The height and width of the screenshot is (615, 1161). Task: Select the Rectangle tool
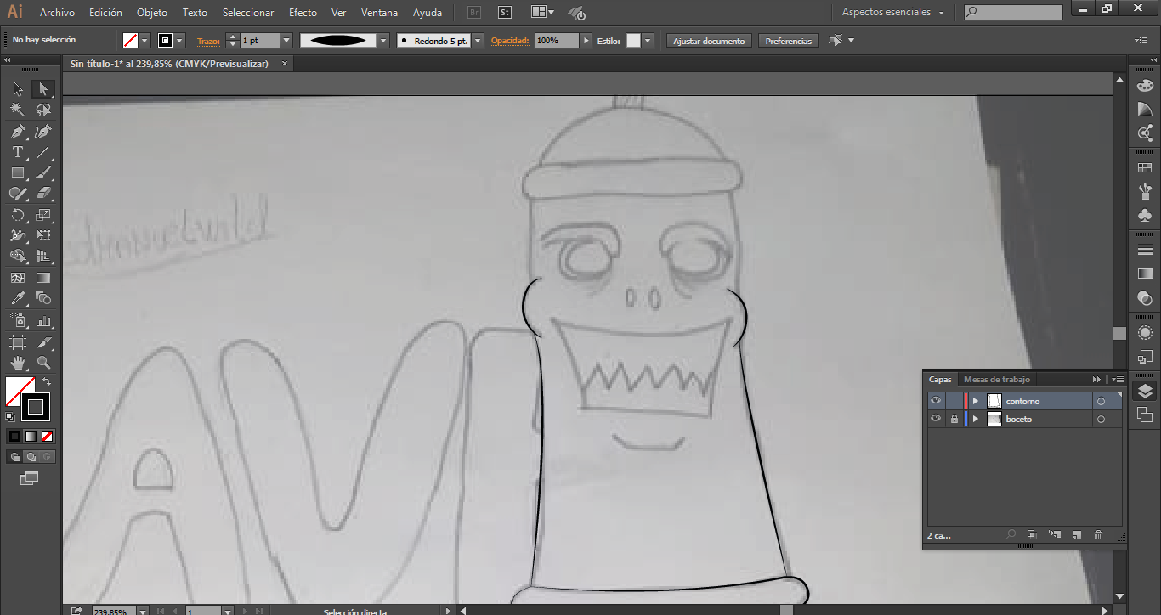click(x=18, y=172)
